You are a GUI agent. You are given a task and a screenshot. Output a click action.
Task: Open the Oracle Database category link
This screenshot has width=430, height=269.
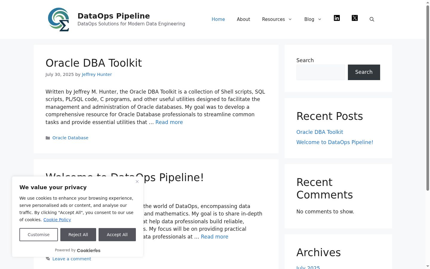70,138
